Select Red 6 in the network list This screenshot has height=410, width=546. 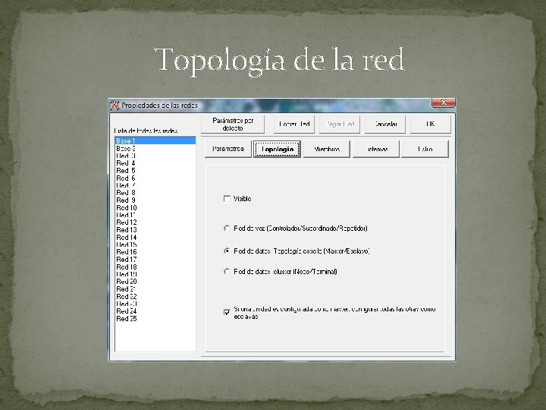155,178
